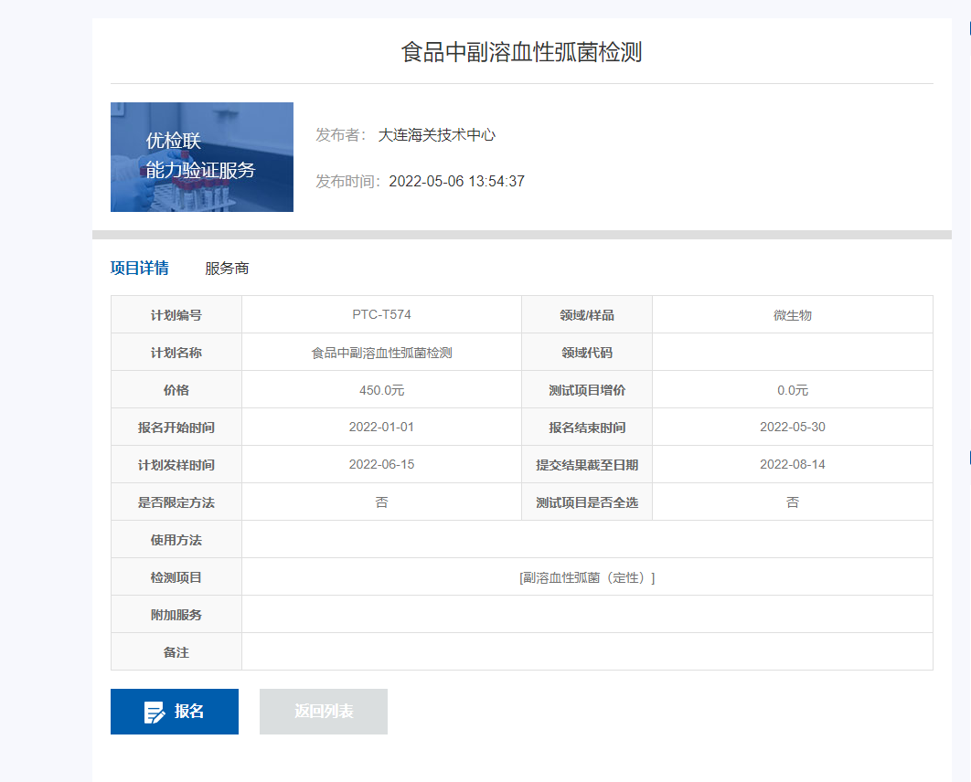This screenshot has width=971, height=782.
Task: Switch to the 服务商 tab
Action: pyautogui.click(x=227, y=269)
